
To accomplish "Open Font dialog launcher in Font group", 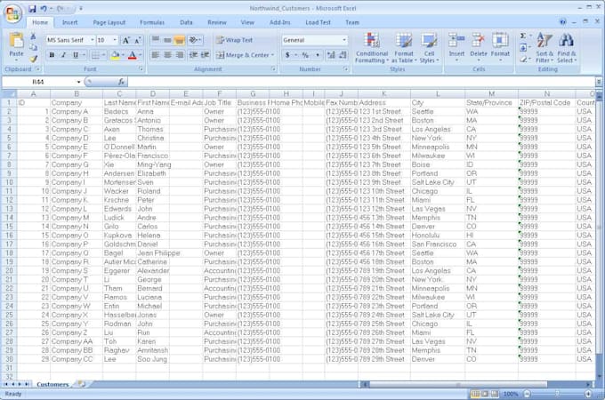I will tap(141, 69).
